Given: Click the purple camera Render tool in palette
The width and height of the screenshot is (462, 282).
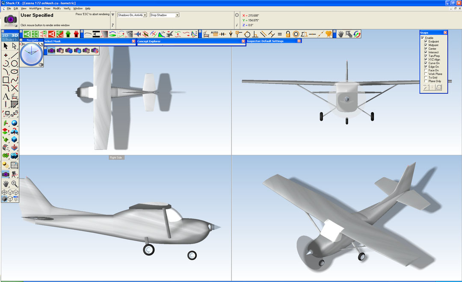Looking at the screenshot, I should coord(6,174).
